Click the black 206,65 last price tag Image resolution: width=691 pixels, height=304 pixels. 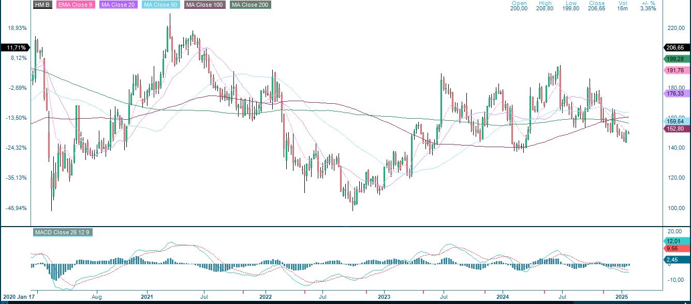(676, 47)
